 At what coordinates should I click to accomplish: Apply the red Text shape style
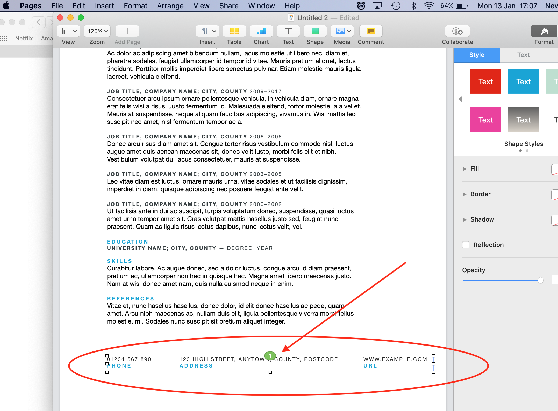tap(485, 81)
